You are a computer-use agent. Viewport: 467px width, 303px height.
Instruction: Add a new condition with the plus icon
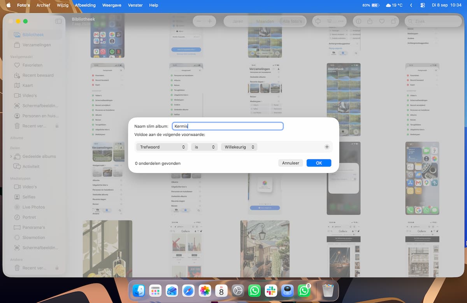327,147
